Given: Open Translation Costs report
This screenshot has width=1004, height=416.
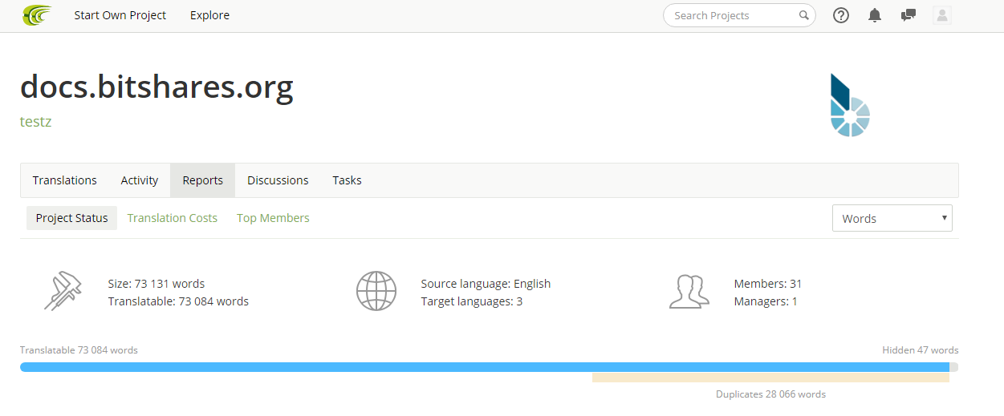Looking at the screenshot, I should coord(173,218).
